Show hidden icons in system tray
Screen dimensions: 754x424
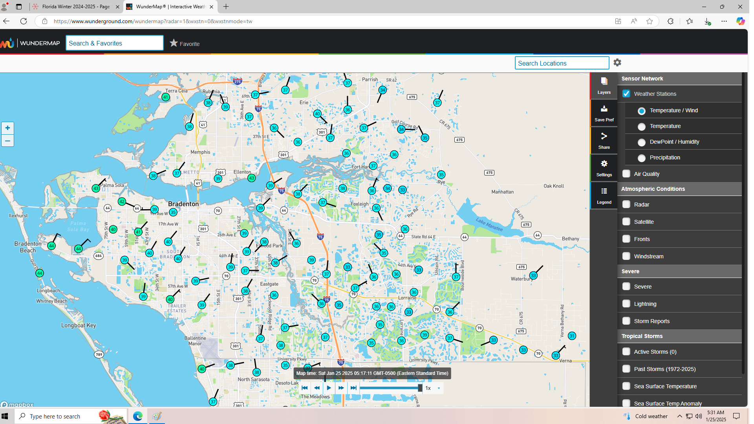pyautogui.click(x=679, y=416)
